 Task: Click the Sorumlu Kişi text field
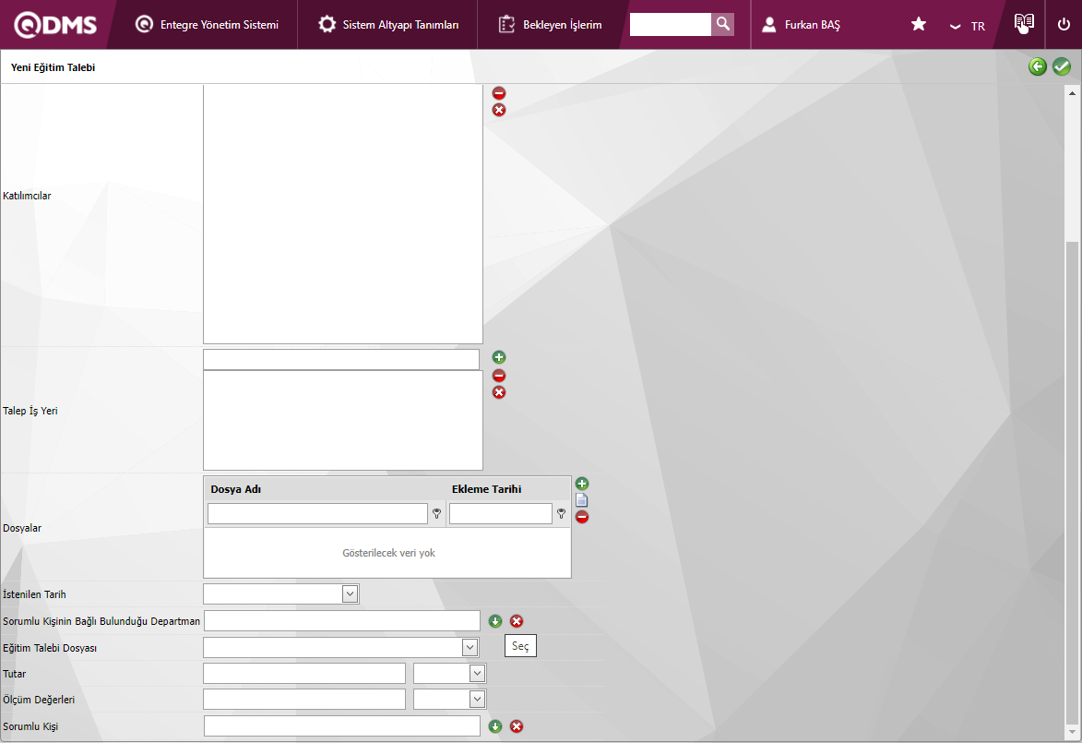[x=341, y=725]
